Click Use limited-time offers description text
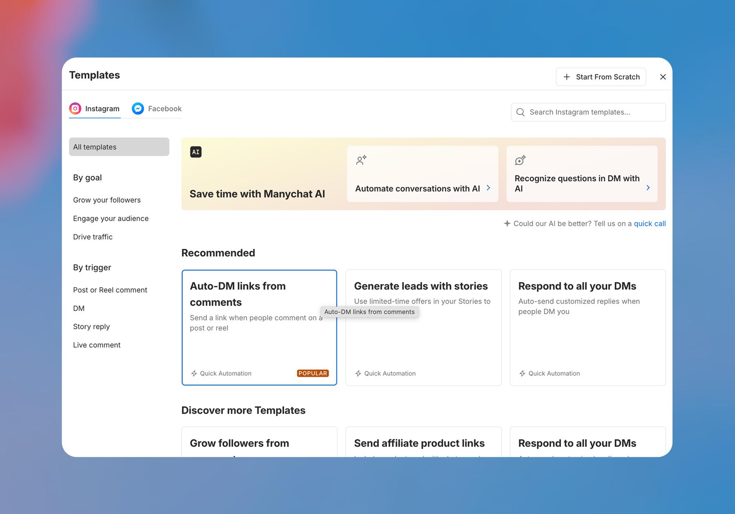 click(422, 301)
